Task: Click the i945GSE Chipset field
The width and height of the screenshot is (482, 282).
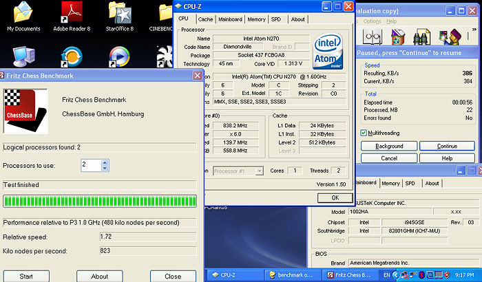Action: tap(415, 222)
